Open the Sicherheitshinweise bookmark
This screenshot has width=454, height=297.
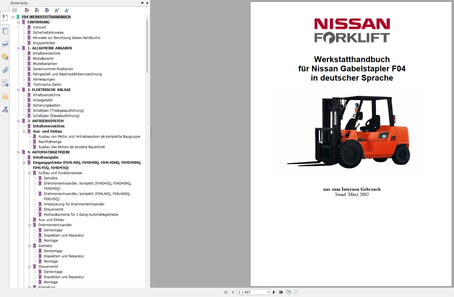[48, 33]
